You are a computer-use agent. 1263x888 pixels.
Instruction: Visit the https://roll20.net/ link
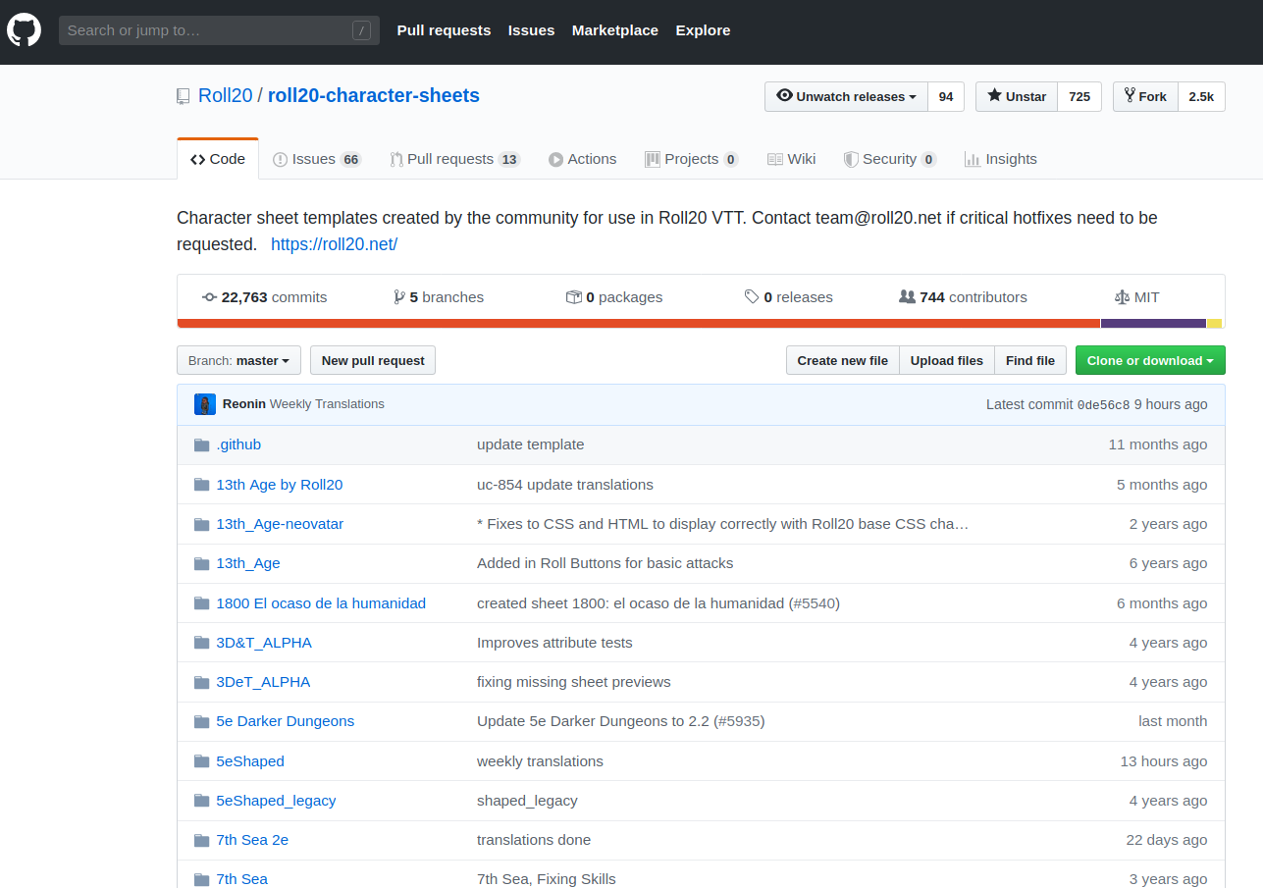pyautogui.click(x=335, y=244)
